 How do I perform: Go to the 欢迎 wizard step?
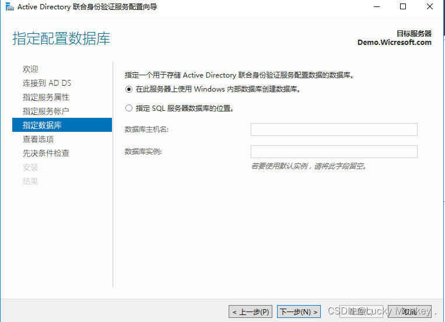tap(30, 69)
